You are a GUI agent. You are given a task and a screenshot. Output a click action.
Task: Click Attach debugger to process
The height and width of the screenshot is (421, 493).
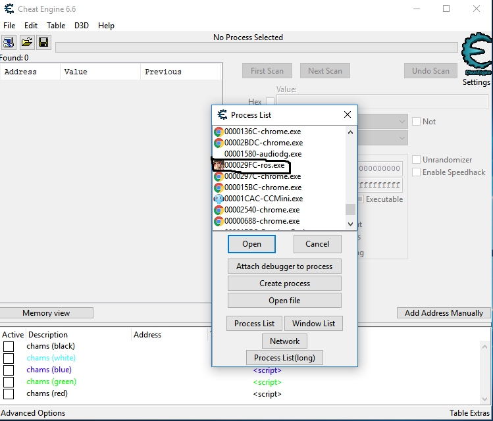coord(284,266)
